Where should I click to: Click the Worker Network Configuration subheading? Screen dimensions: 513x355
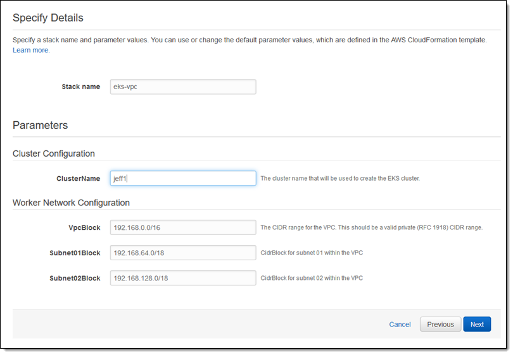71,203
